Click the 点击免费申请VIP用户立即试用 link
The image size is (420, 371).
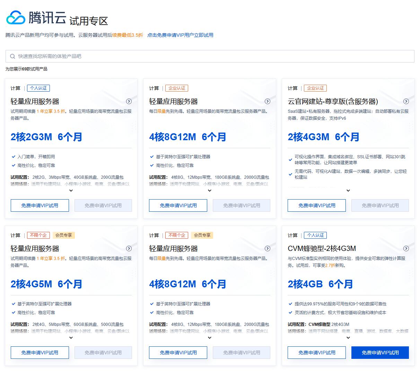pyautogui.click(x=180, y=35)
